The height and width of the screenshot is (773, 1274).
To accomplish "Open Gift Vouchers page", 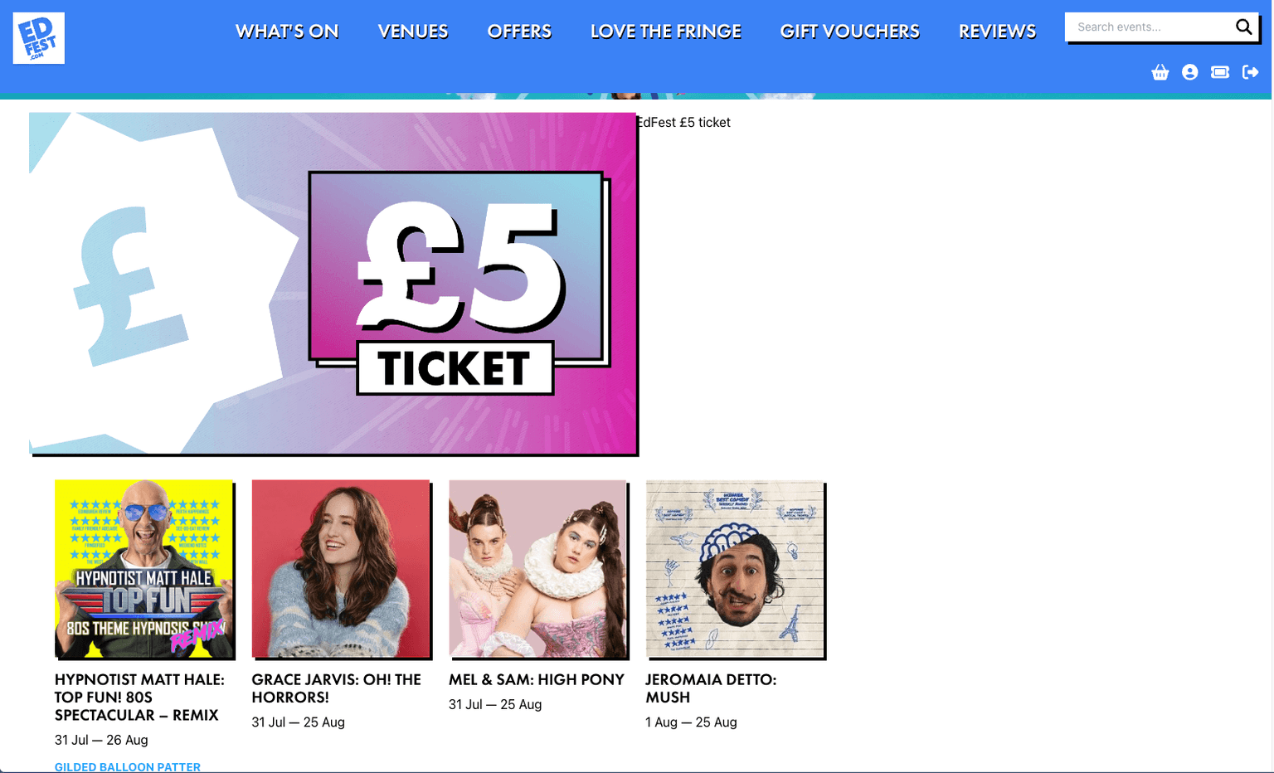I will click(850, 32).
